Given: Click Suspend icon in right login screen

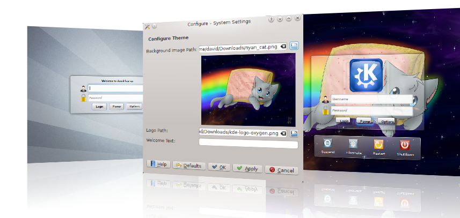Looking at the screenshot, I should [x=327, y=143].
